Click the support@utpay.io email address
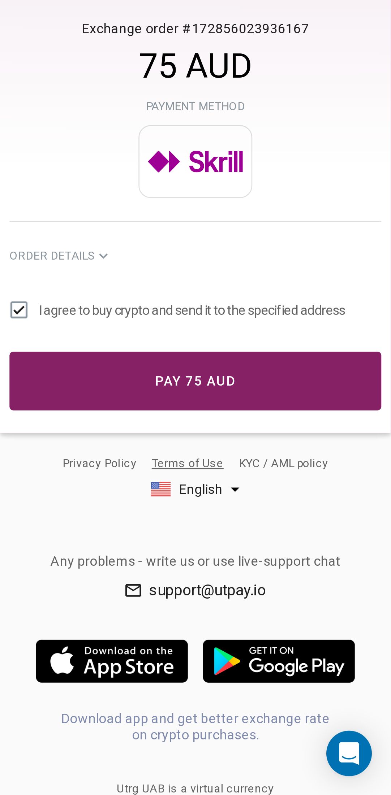 pos(207,590)
